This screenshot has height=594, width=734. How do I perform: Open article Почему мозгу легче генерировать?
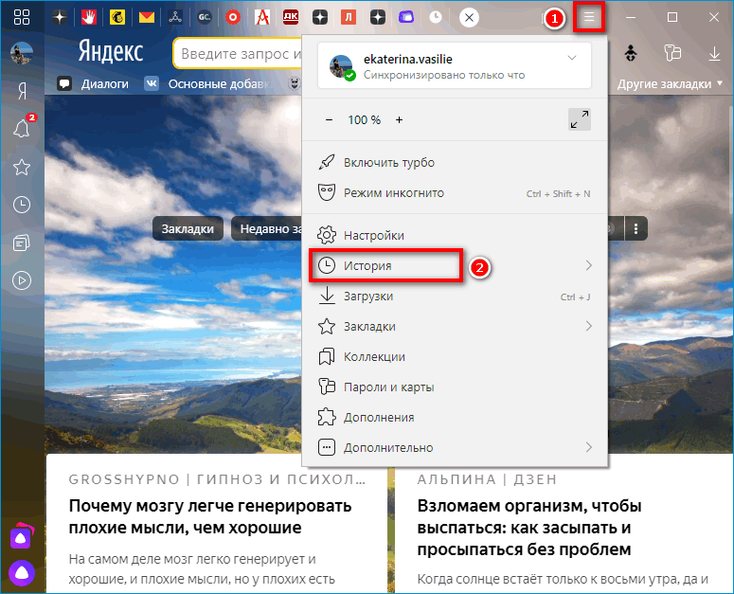pyautogui.click(x=210, y=516)
